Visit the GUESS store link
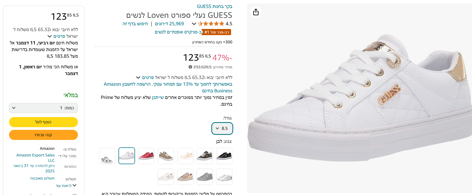472x195 pixels. point(215,6)
